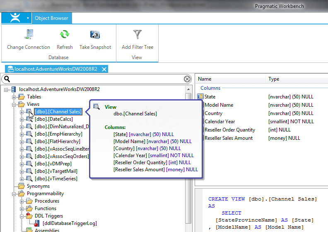Screen dimensions: 328x232
Task: Click the Procedures folder icon
Action: click(29, 201)
